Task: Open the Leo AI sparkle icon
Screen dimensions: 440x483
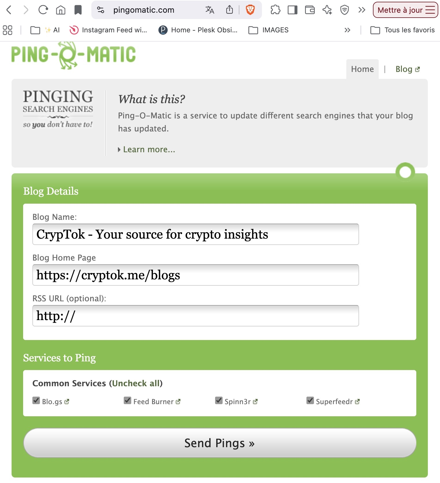Action: [x=327, y=10]
